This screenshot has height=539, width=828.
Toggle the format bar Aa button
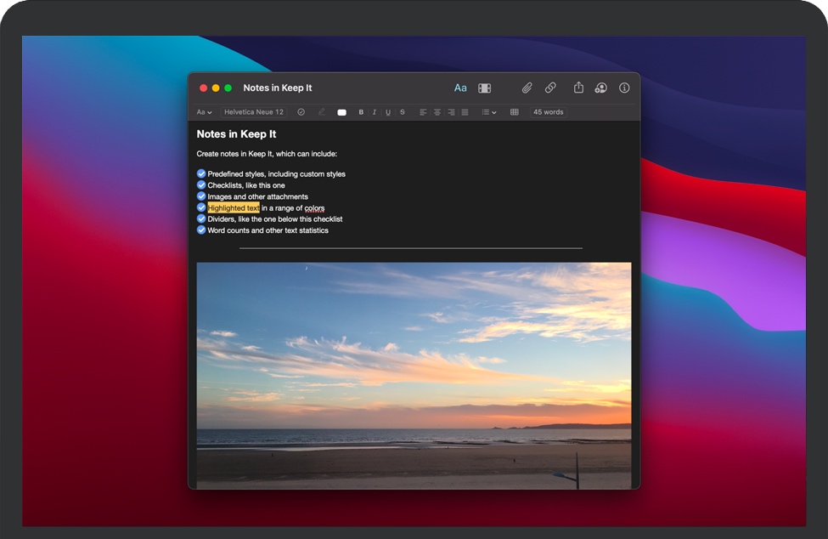[460, 88]
